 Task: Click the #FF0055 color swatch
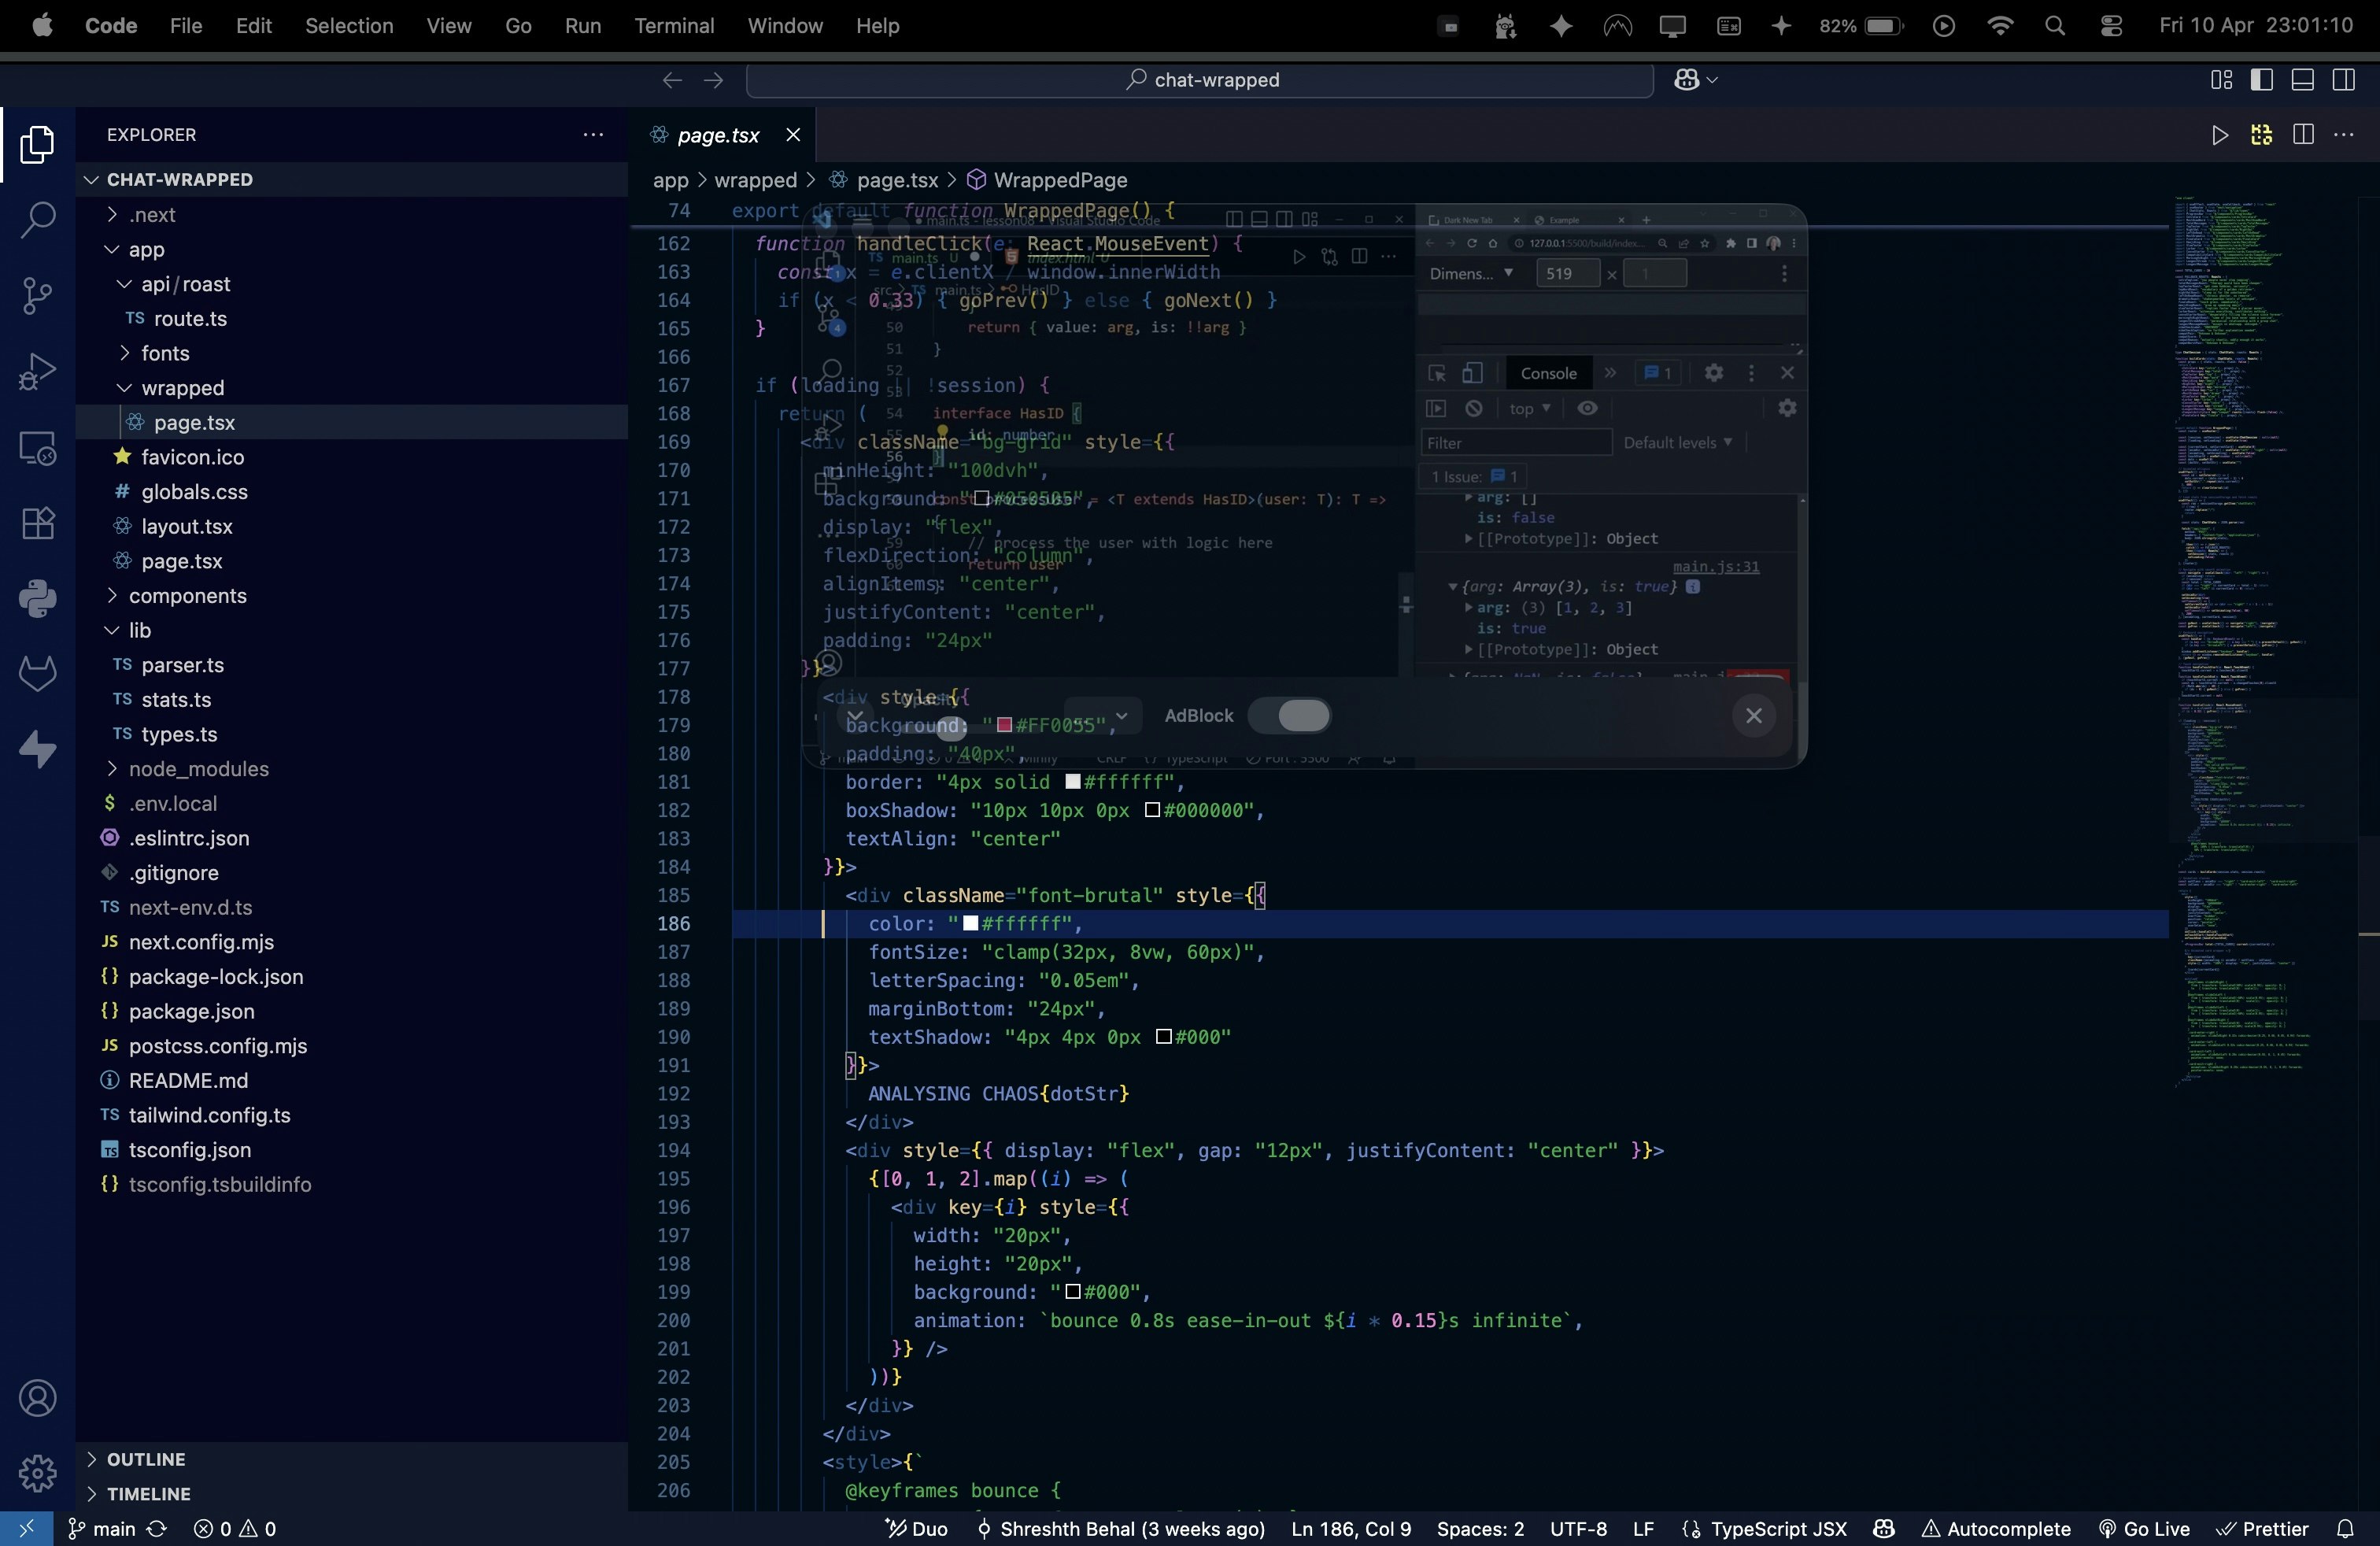point(1004,725)
